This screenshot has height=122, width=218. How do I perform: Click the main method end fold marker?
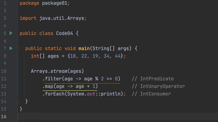pos(18,101)
